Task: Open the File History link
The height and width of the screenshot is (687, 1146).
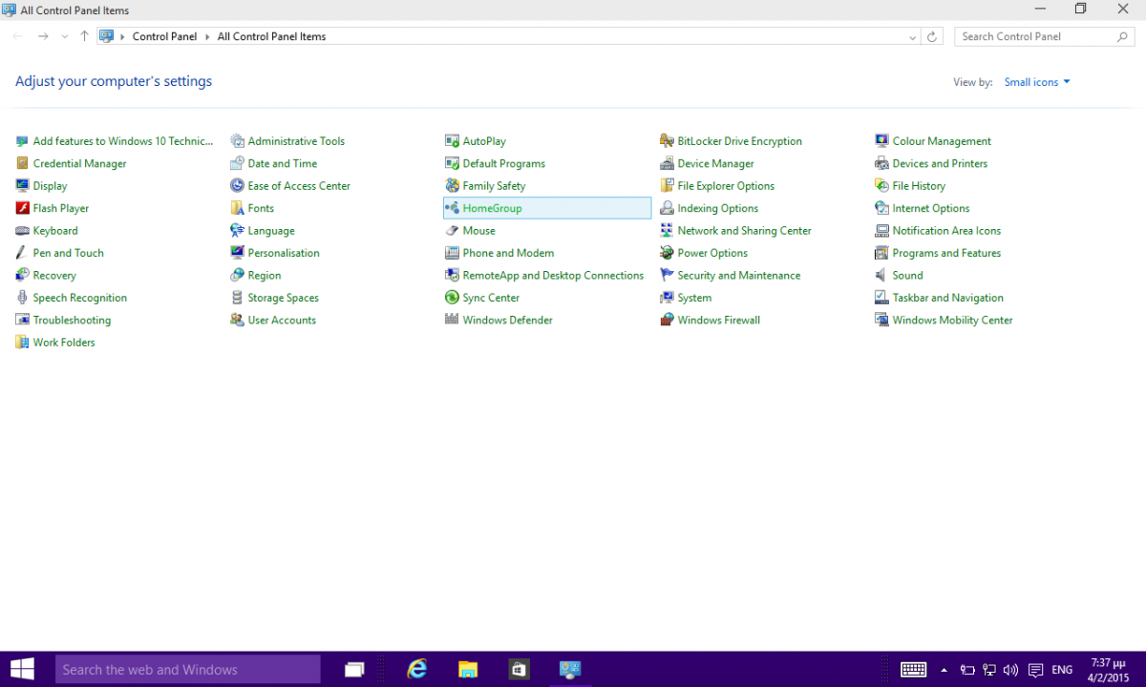Action: 919,186
